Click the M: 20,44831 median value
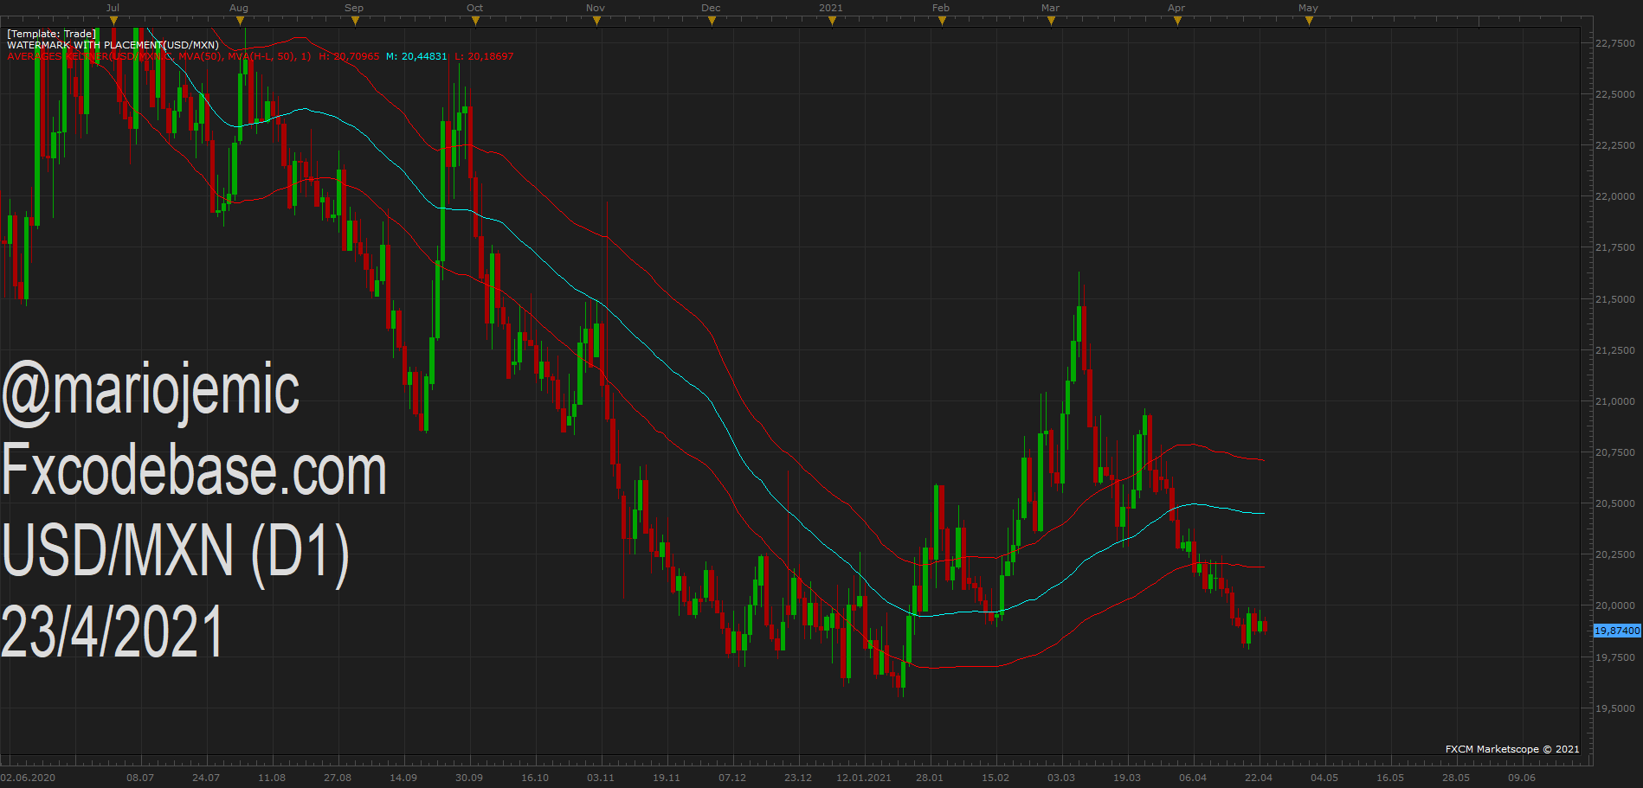The height and width of the screenshot is (788, 1643). click(x=416, y=56)
